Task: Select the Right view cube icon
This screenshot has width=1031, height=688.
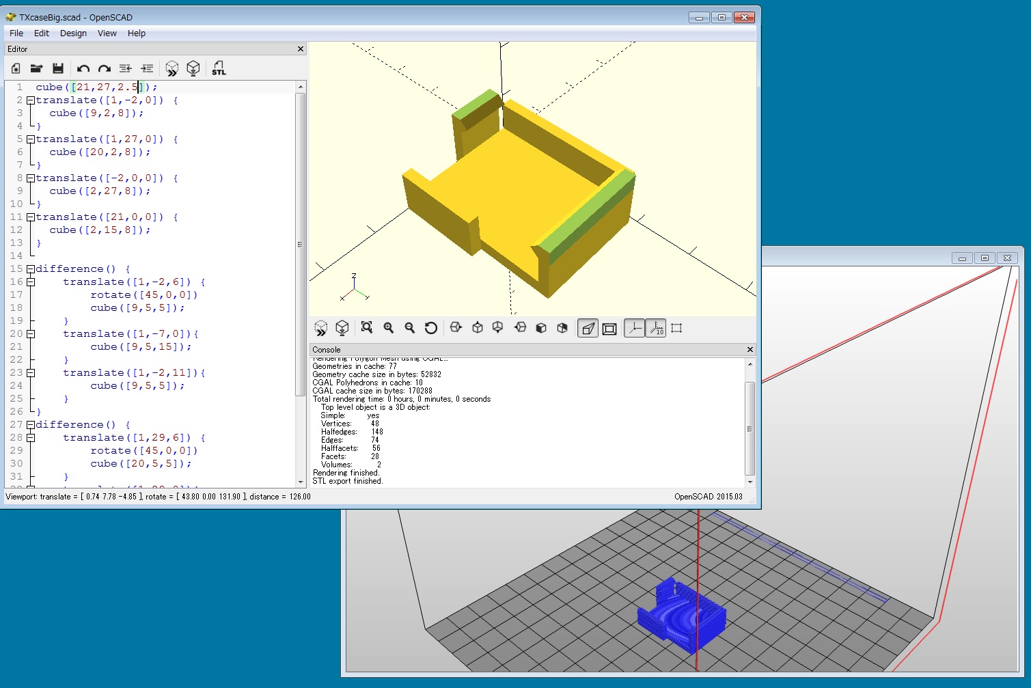Action: pyautogui.click(x=456, y=328)
